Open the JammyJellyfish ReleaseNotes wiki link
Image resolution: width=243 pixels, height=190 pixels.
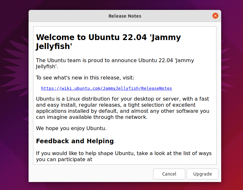tap(107, 88)
